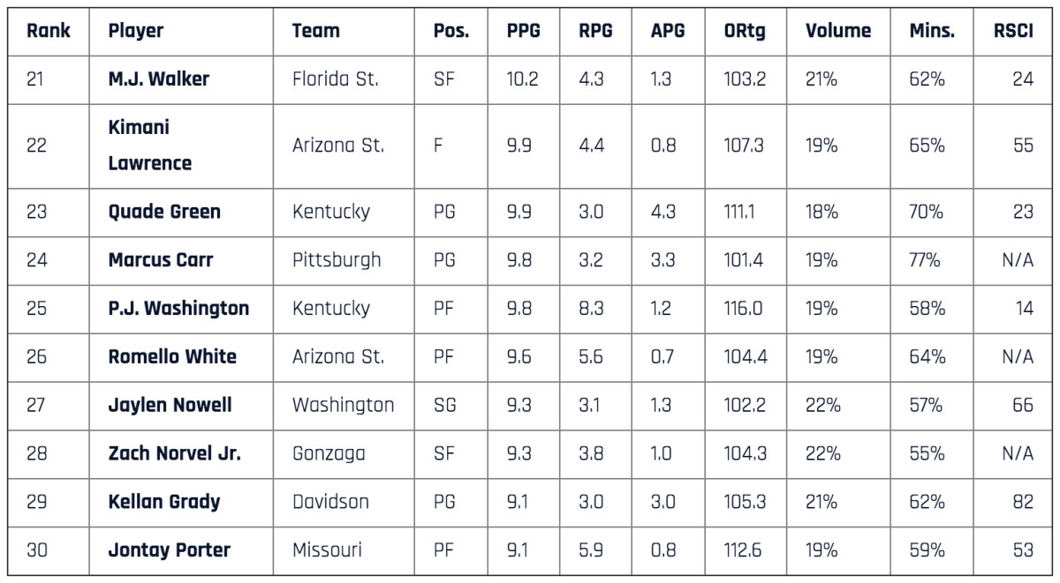The width and height of the screenshot is (1060, 583).
Task: Select Quade Green in the table
Action: pos(164,212)
